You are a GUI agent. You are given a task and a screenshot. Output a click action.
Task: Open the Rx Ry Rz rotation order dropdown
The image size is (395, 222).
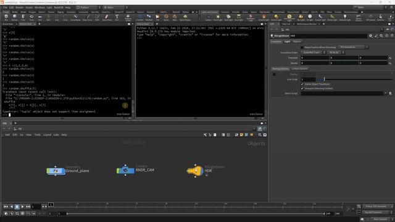click(x=336, y=52)
